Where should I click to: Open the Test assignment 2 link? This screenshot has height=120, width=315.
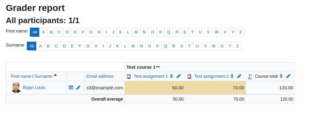point(211,76)
